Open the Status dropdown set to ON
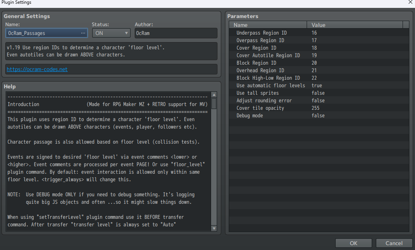The image size is (415, 250). (111, 33)
